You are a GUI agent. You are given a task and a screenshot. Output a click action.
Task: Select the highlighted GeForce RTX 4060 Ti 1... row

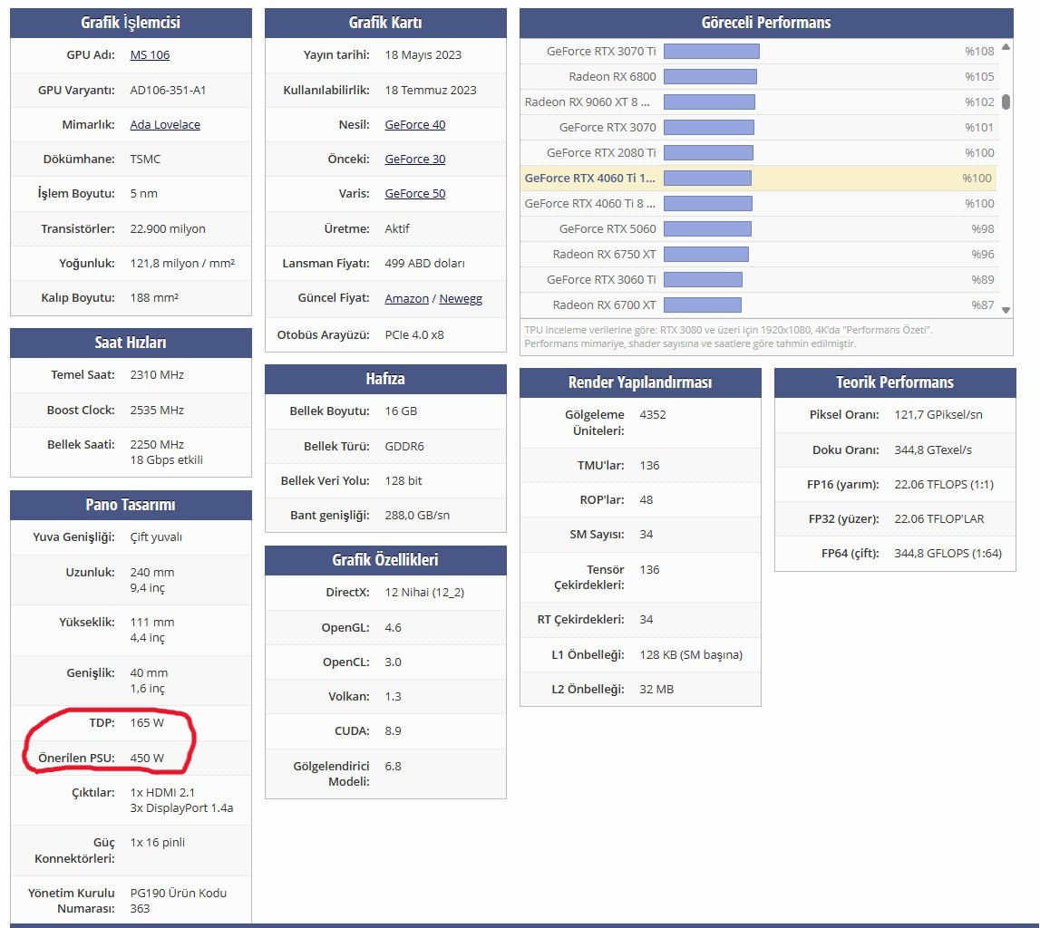pyautogui.click(x=758, y=179)
